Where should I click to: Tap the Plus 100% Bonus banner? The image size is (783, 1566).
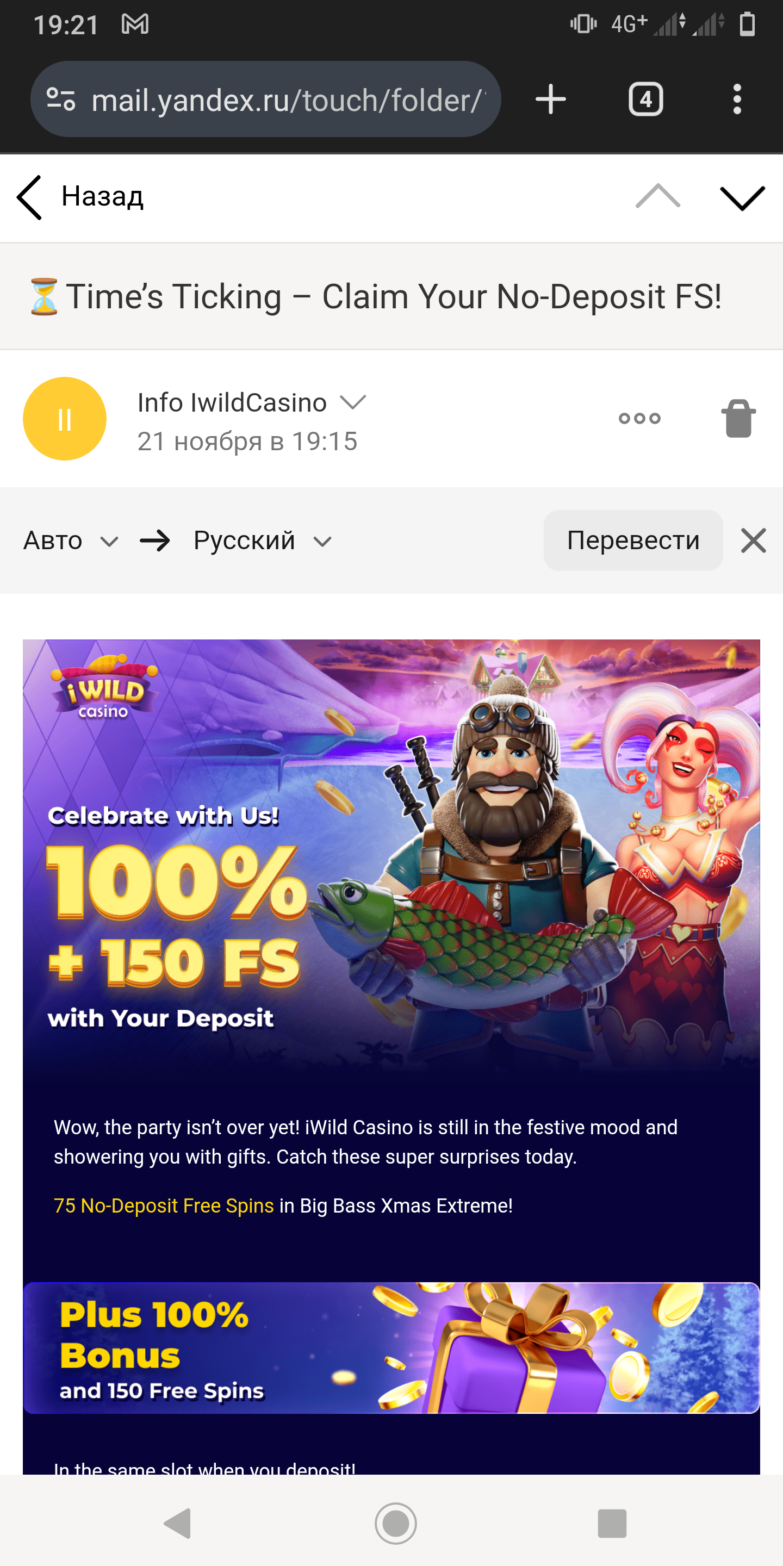pos(391,1348)
